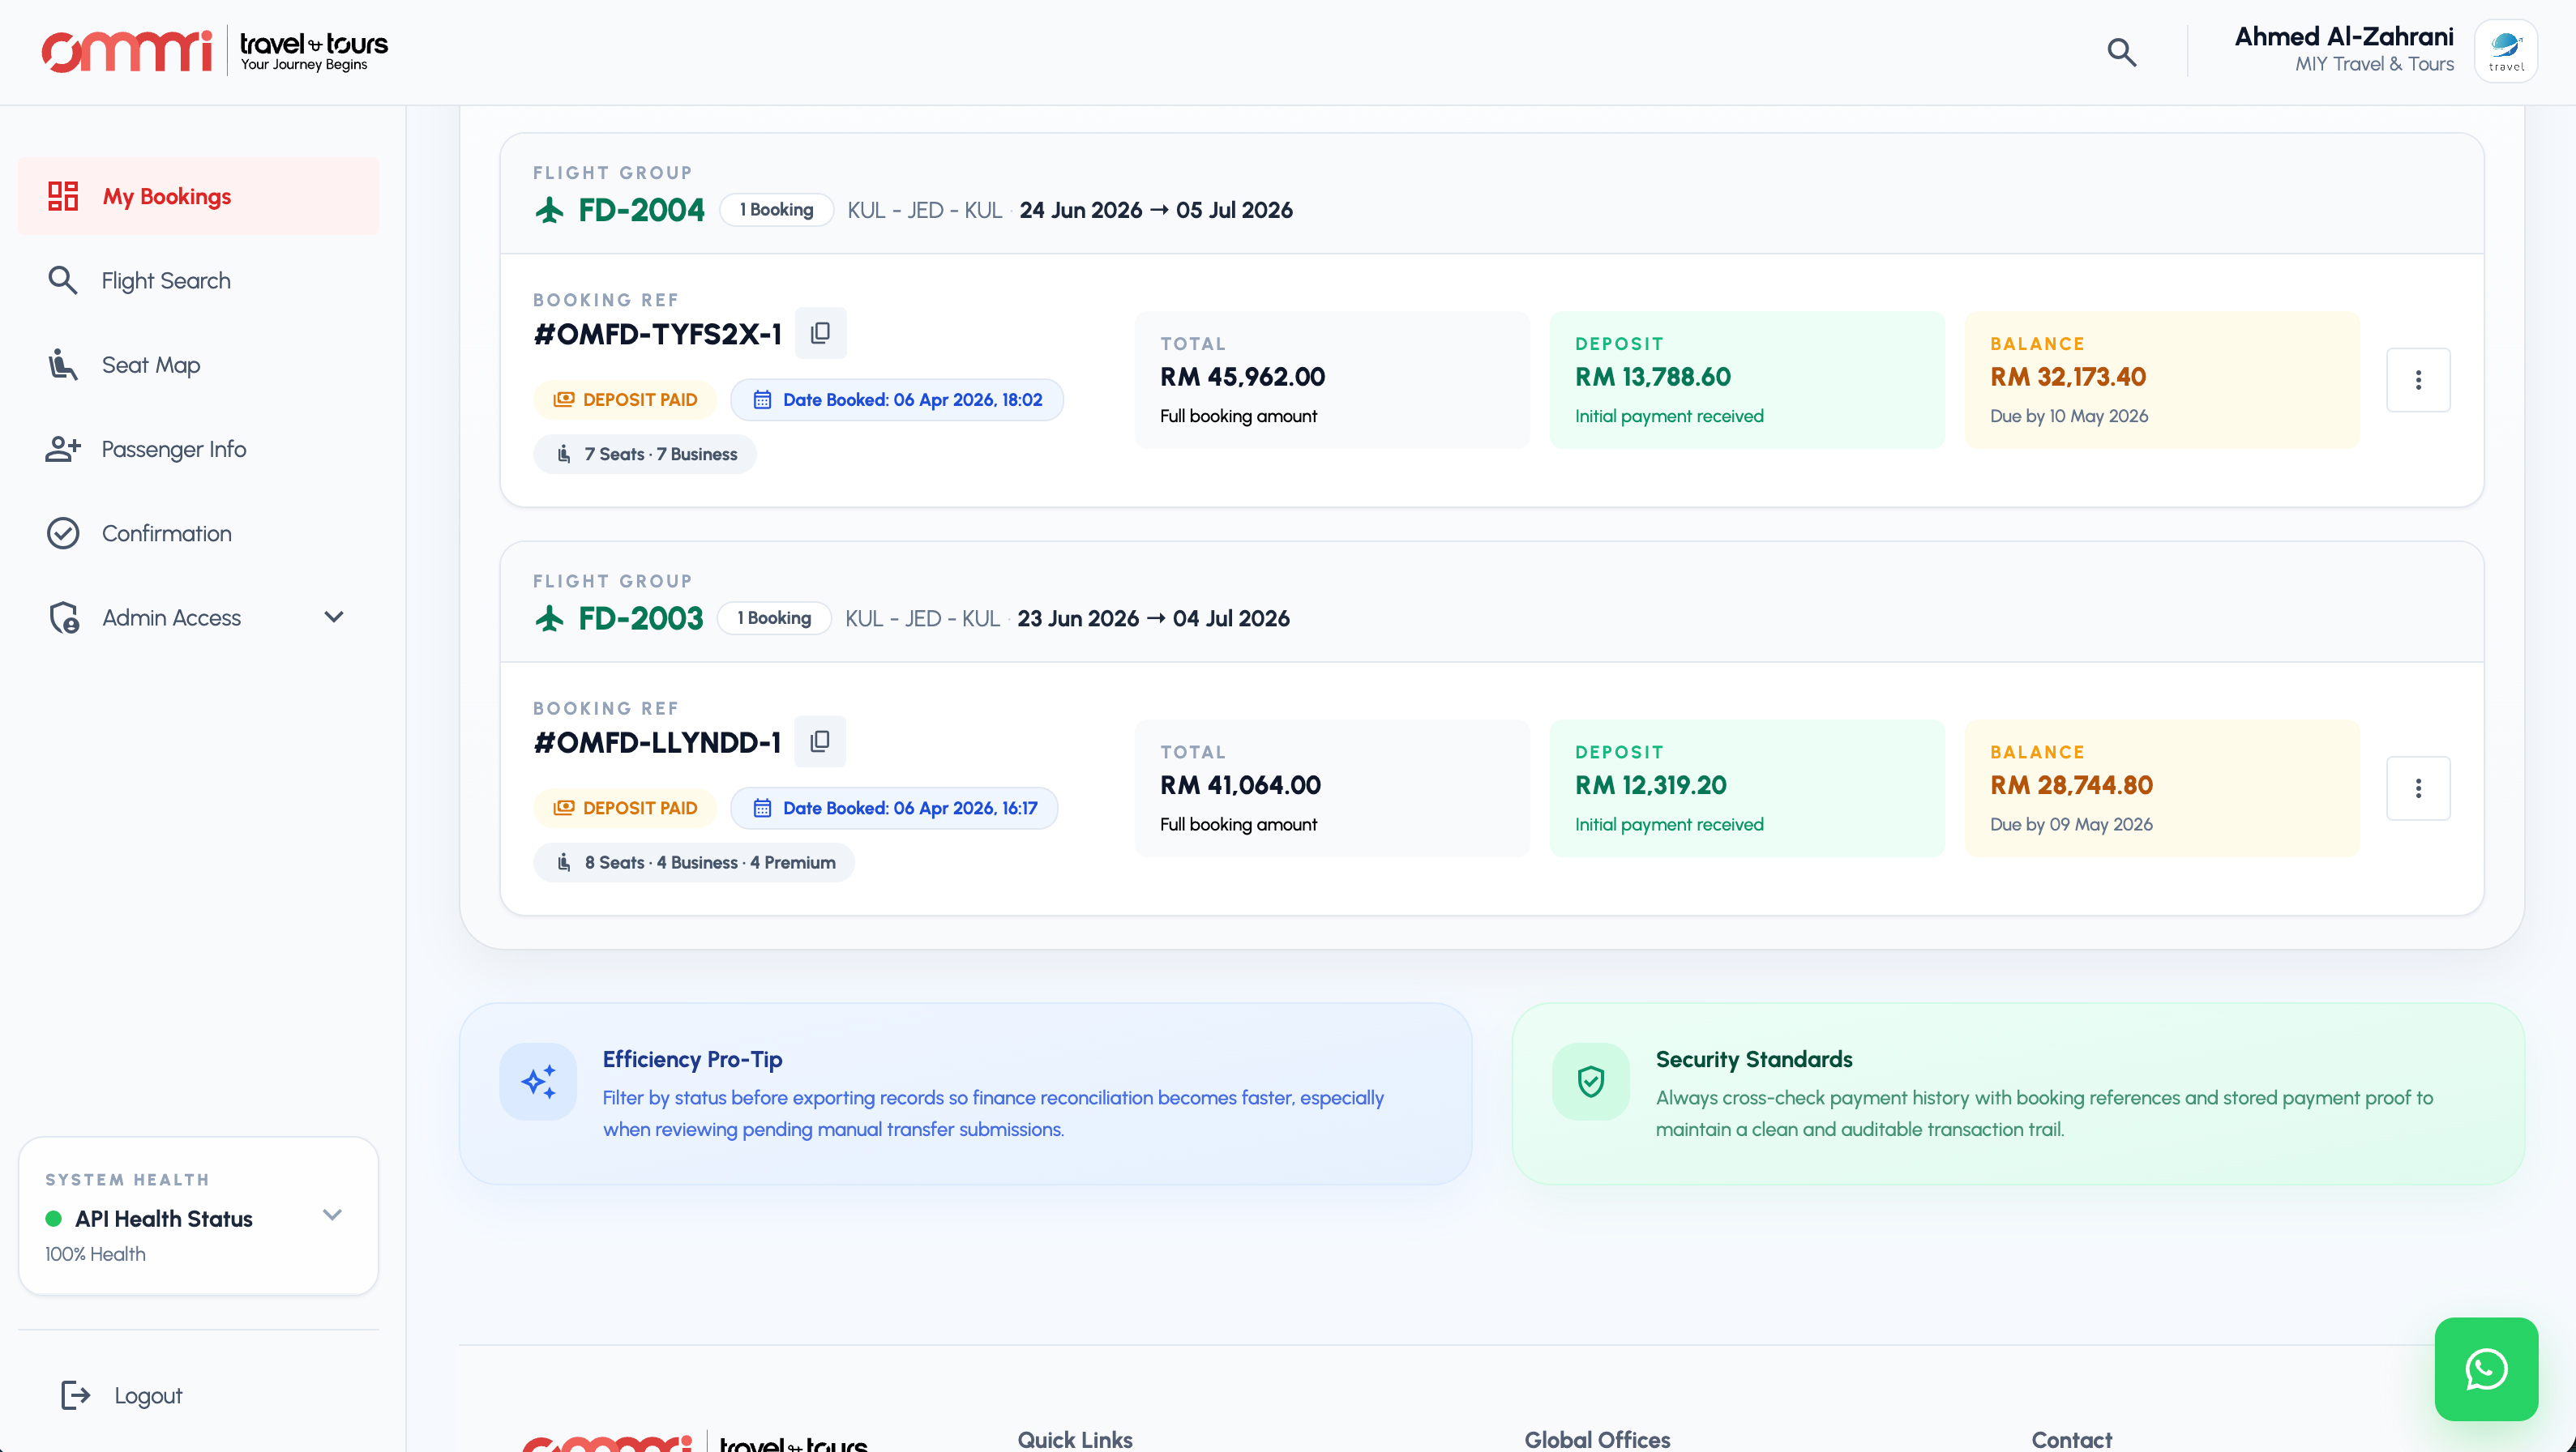2576x1452 pixels.
Task: Open the Seat Map page
Action: (x=151, y=365)
